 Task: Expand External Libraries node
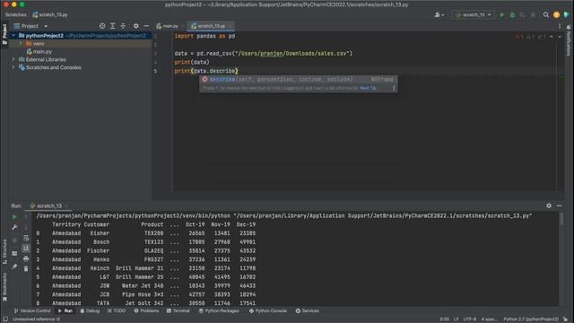point(13,59)
